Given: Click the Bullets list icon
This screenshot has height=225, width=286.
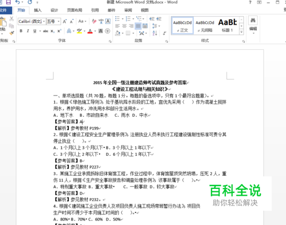Looking at the screenshot, I should click(117, 19).
